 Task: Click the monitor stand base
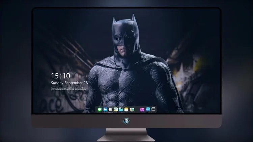[126, 138]
